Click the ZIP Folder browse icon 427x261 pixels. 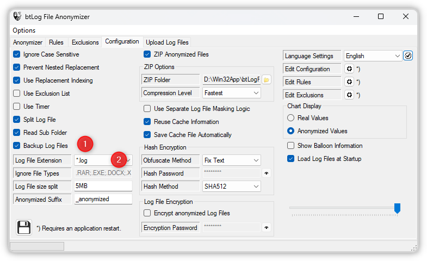[x=267, y=80]
